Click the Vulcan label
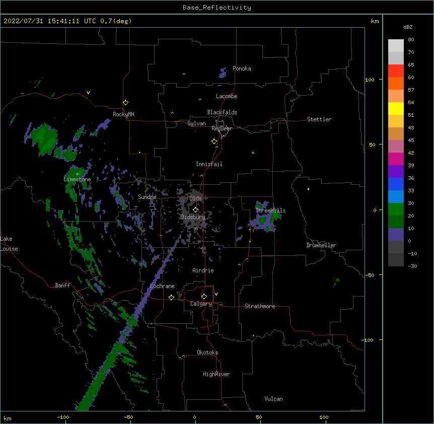434x424 pixels. pyautogui.click(x=273, y=399)
